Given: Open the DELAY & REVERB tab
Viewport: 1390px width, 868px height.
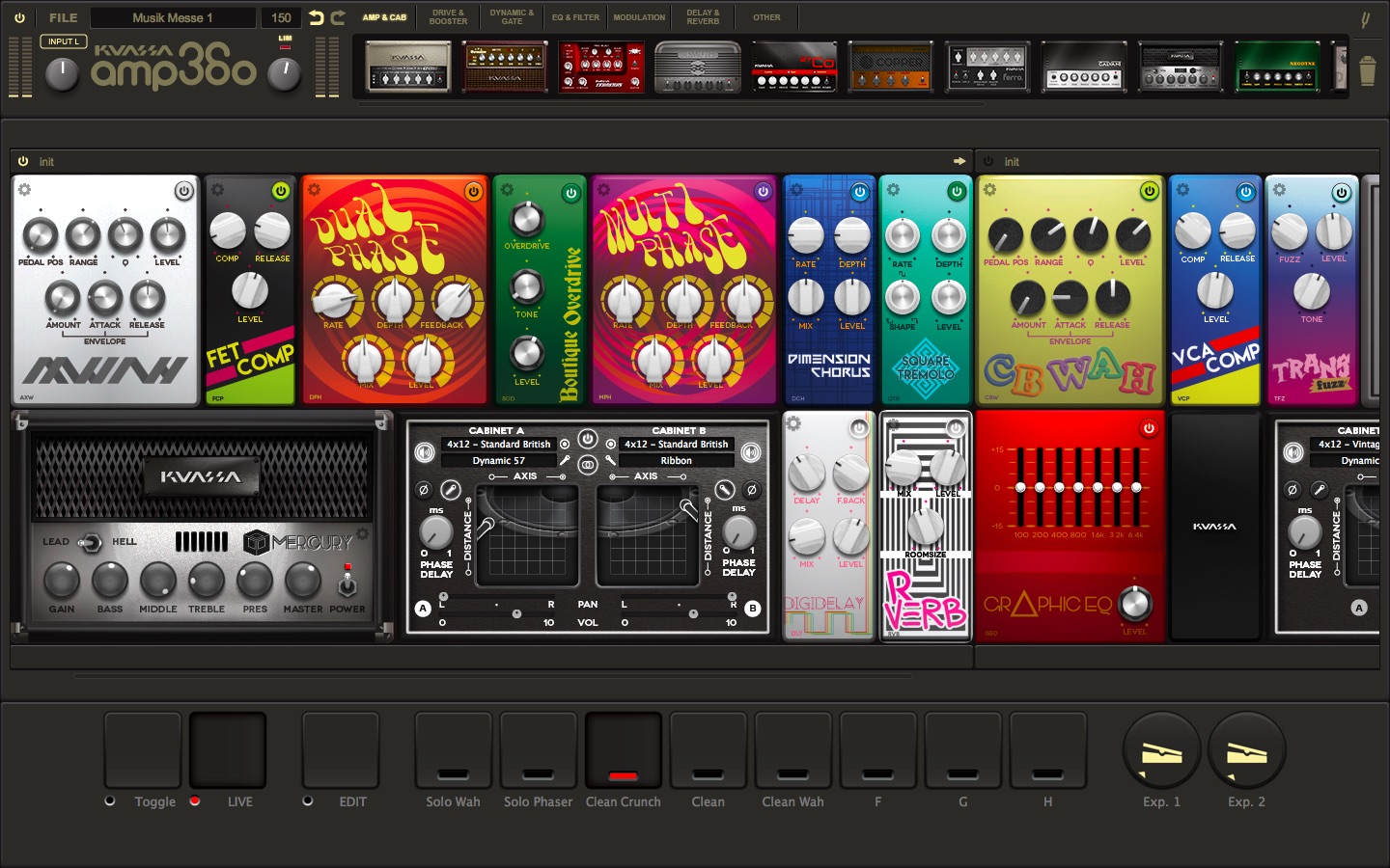Looking at the screenshot, I should (x=703, y=17).
